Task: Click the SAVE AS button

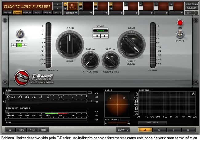Action: [x=47, y=13]
